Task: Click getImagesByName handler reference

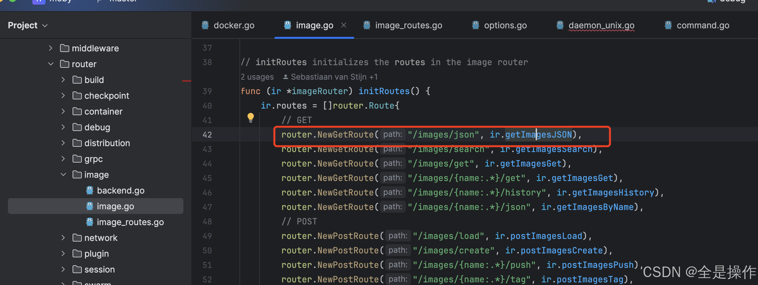Action: point(595,207)
